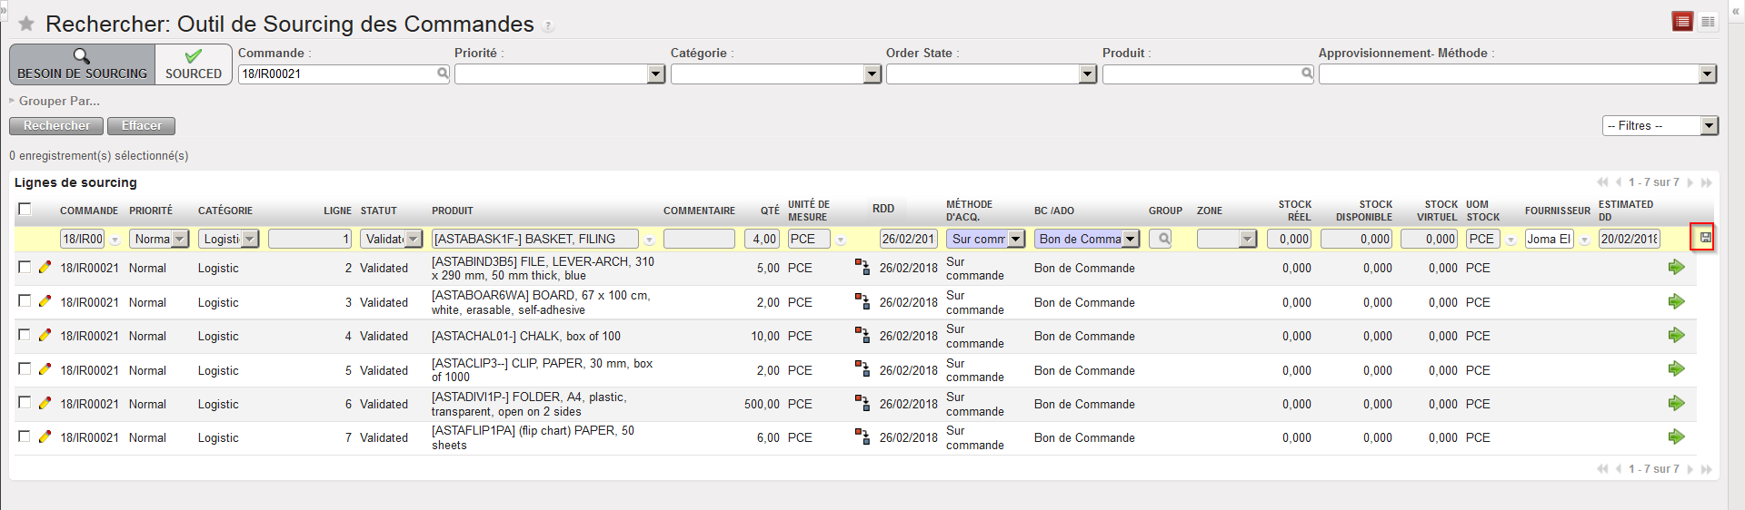Open the Filtres dropdown
Image resolution: width=1745 pixels, height=510 pixels.
(1660, 126)
